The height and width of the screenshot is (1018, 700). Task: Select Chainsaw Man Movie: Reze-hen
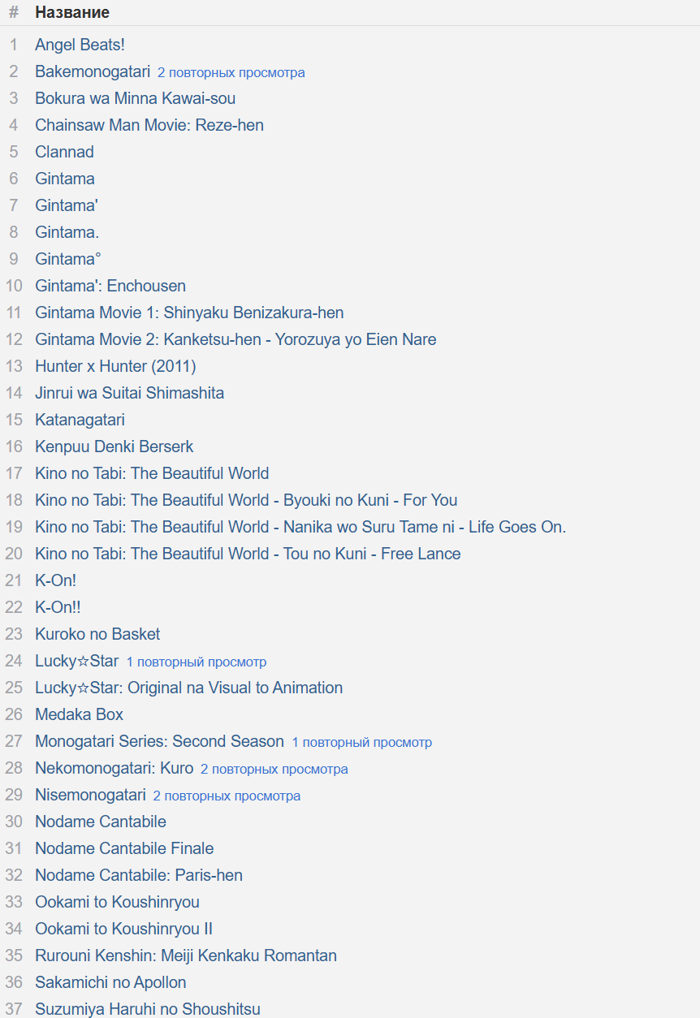click(149, 125)
